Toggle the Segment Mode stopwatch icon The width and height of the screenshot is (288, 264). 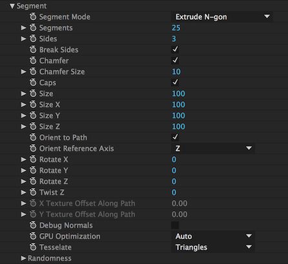33,17
